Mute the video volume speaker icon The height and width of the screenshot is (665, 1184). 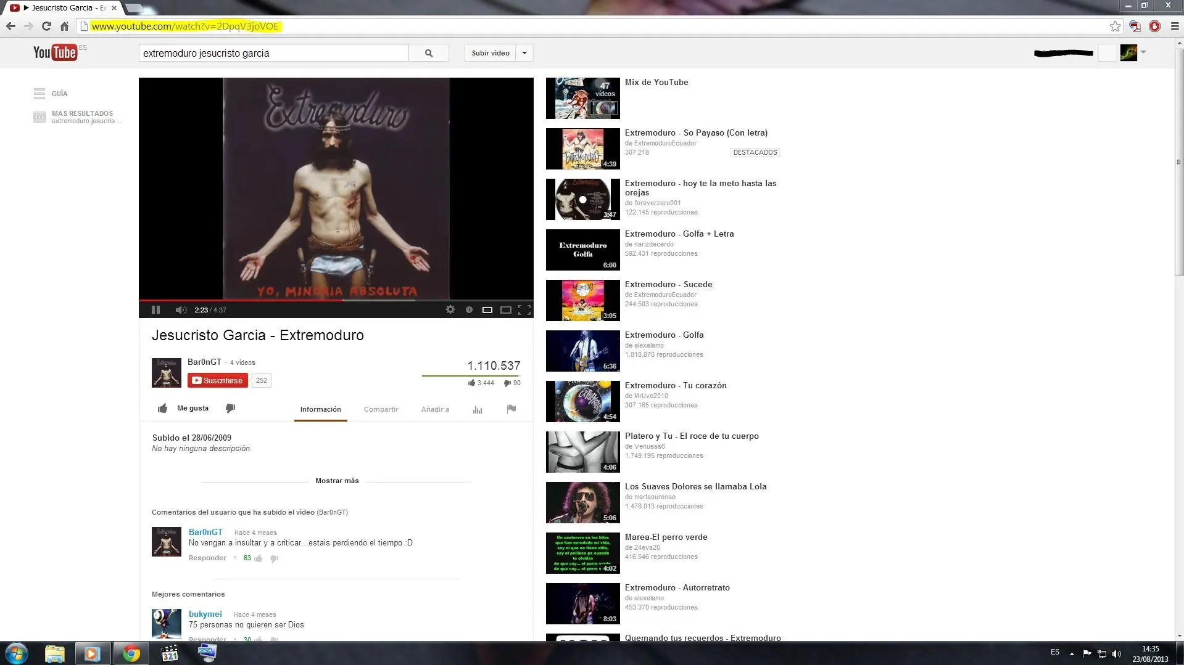(181, 310)
